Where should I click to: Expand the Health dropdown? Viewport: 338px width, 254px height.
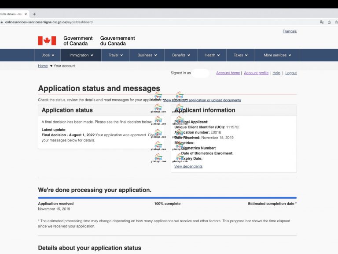click(x=212, y=55)
